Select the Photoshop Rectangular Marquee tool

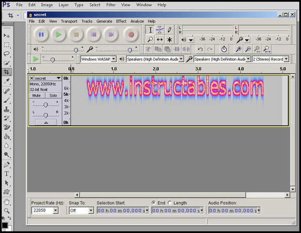pos(7,45)
